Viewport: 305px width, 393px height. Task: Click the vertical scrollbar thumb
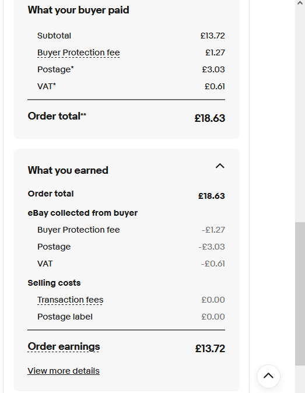coord(300,293)
